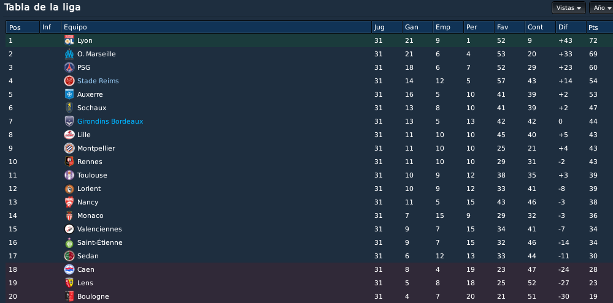Open the Girondins Bordeaux team link

coord(110,121)
